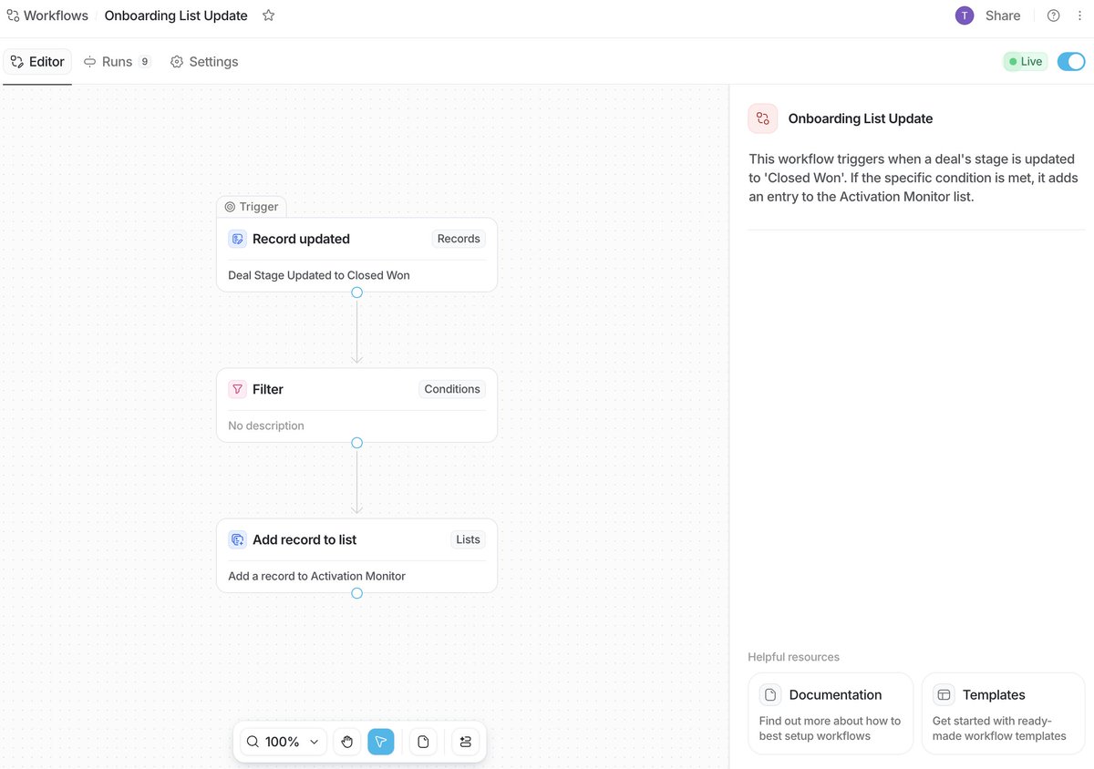Toggle the workflow Live switch off
1094x769 pixels.
[x=1070, y=60]
